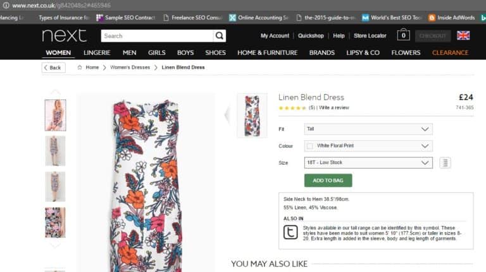Click product code 741-365
The image size is (486, 272).
464,107
